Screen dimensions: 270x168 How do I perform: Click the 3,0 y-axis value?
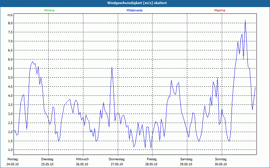pos(10,114)
